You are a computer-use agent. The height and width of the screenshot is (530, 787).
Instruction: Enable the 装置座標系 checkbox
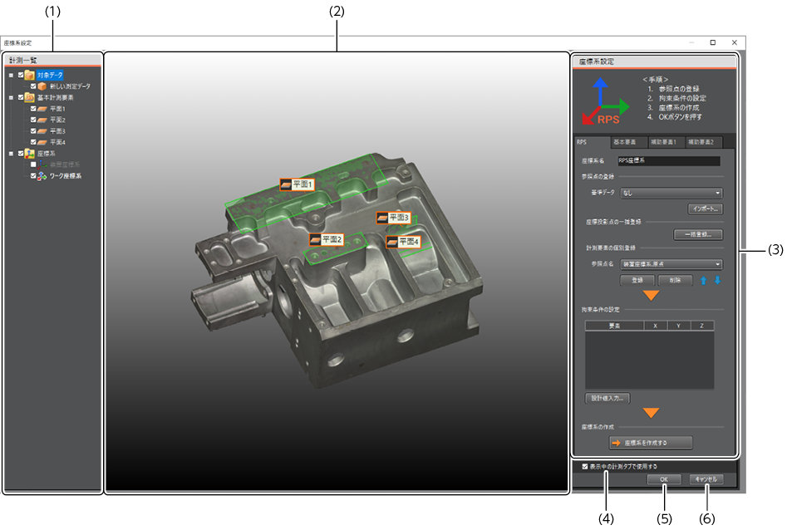32,164
